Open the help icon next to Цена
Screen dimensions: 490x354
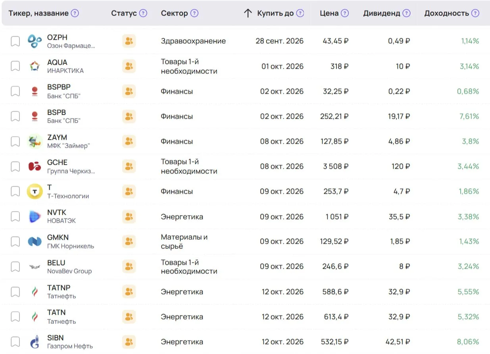pyautogui.click(x=345, y=13)
